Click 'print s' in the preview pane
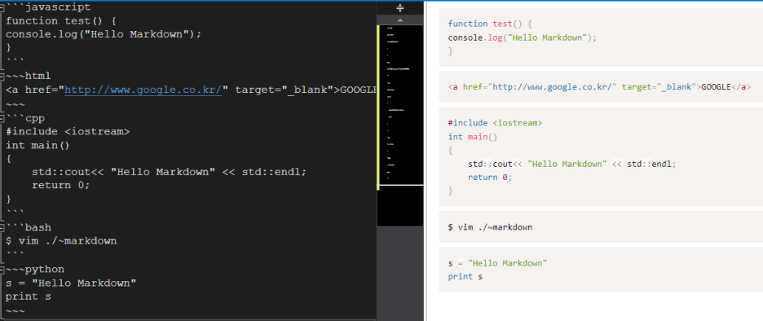 (x=465, y=277)
